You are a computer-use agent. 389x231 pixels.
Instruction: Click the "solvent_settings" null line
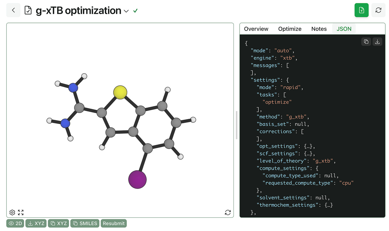point(293,198)
